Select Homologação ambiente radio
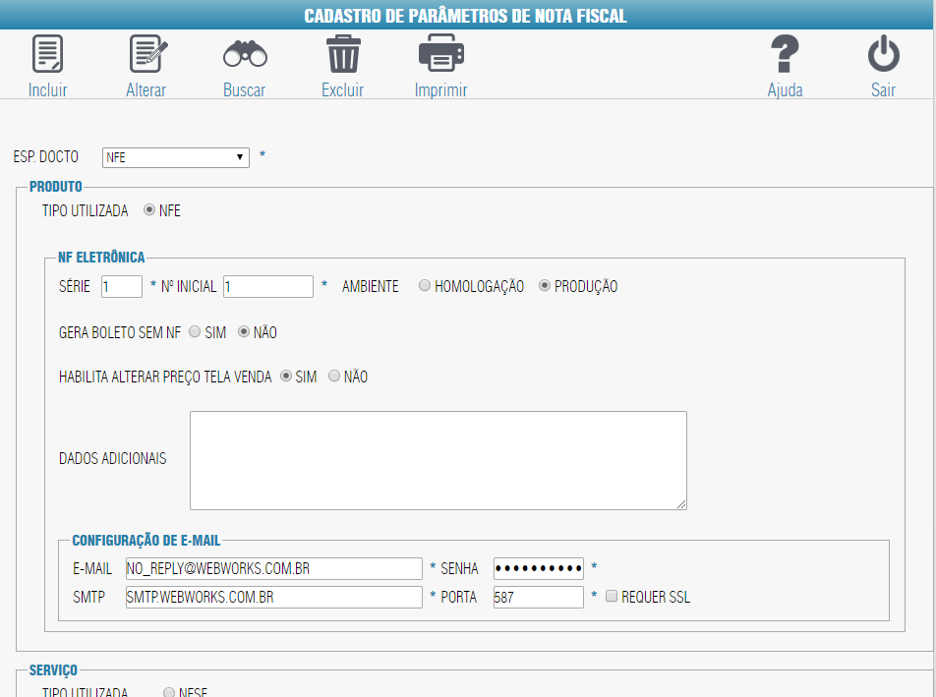This screenshot has height=697, width=936. [x=425, y=285]
